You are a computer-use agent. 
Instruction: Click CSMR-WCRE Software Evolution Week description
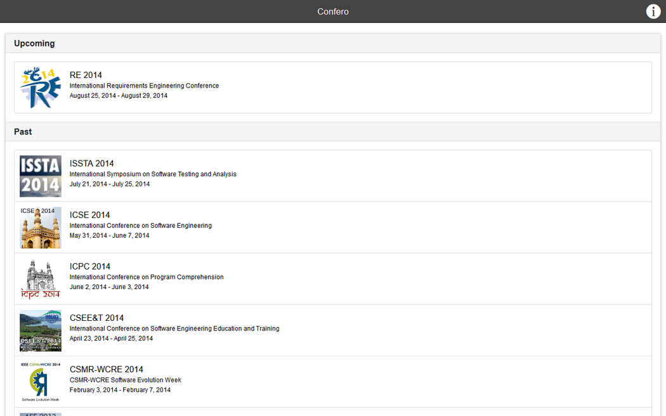(x=126, y=380)
